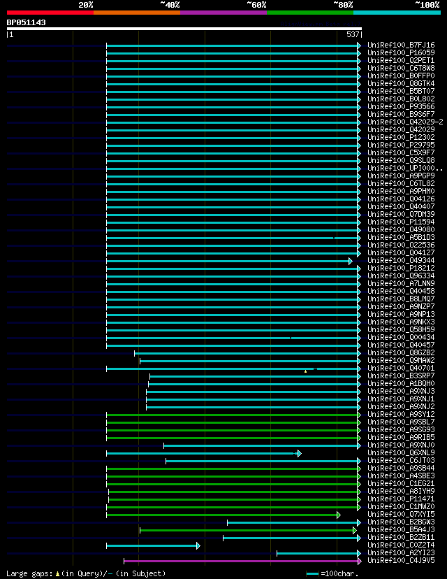Open UniRef100_A8IYH9 hit

[401, 491]
